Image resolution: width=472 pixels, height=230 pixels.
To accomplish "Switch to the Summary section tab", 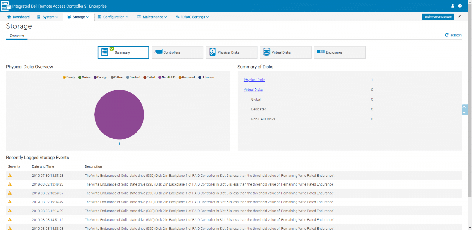I will tap(123, 52).
